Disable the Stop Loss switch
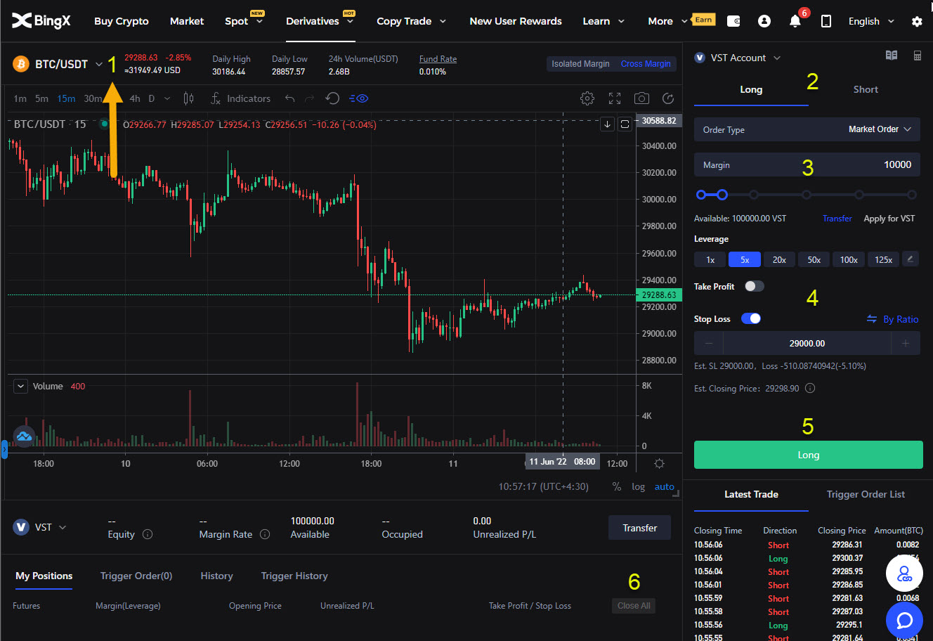Viewport: 933px width, 641px height. (x=751, y=318)
